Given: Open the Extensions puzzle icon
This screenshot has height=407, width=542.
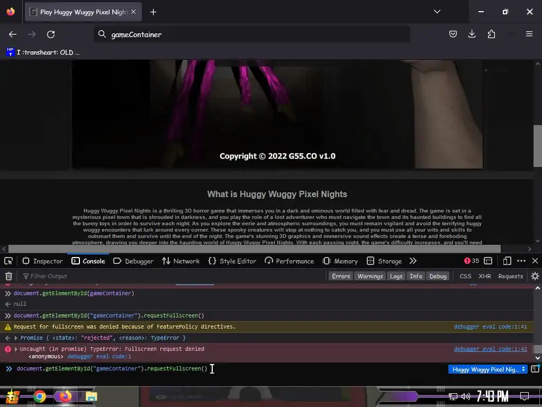Looking at the screenshot, I should (x=491, y=34).
